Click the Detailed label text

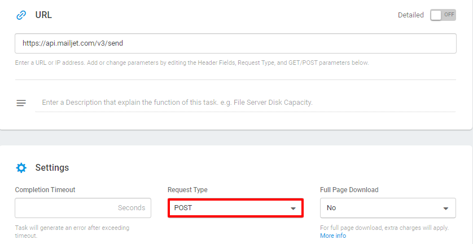click(x=410, y=15)
